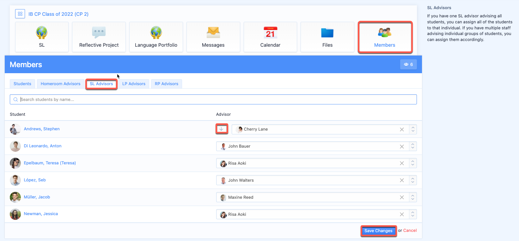This screenshot has height=241, width=519.
Task: Click the down arrow to copy advisor to all
Action: [222, 129]
